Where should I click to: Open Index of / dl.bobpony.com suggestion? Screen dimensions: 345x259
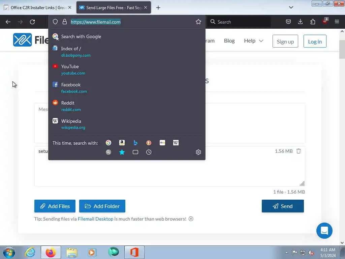(x=127, y=52)
